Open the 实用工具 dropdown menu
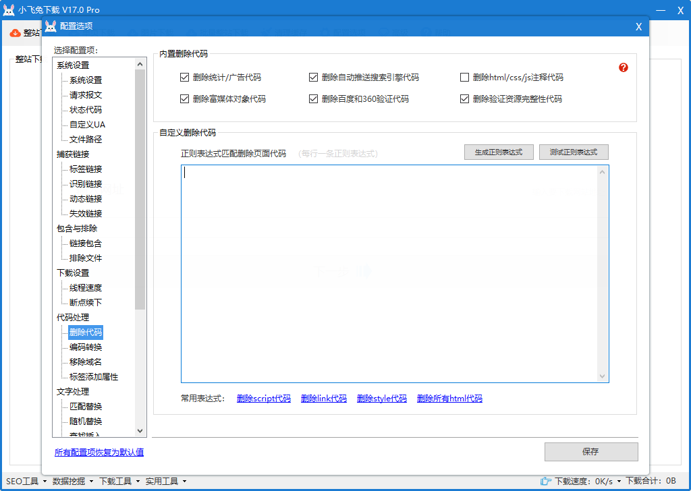 tap(165, 481)
